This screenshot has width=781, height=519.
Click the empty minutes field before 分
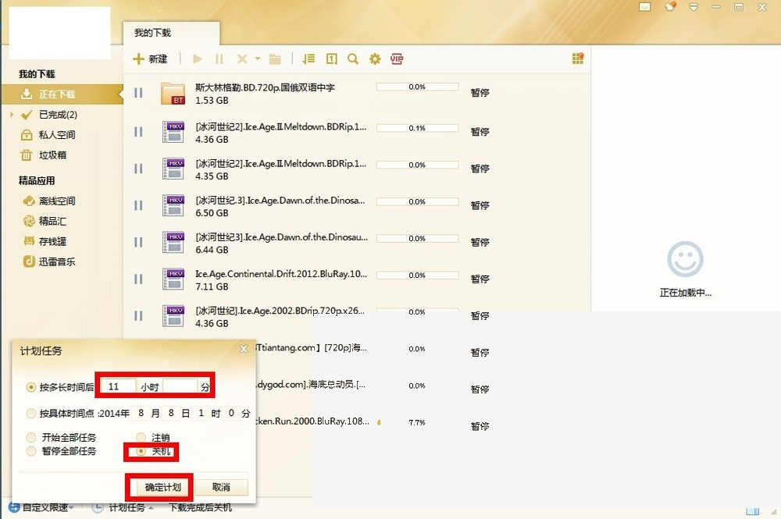(180, 386)
